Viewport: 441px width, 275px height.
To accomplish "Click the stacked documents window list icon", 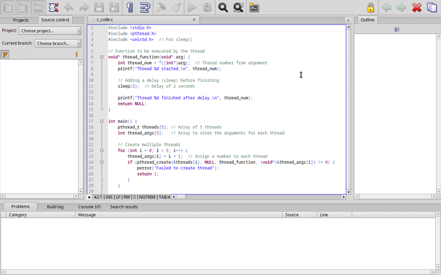I will [432, 7].
